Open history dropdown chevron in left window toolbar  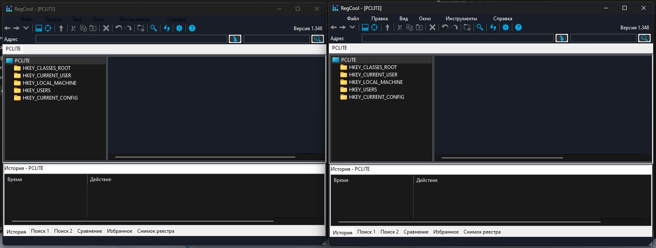point(26,28)
